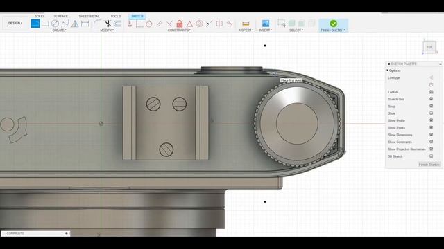Switch to the SOLID tab
The height and width of the screenshot is (249, 444).
(x=39, y=16)
